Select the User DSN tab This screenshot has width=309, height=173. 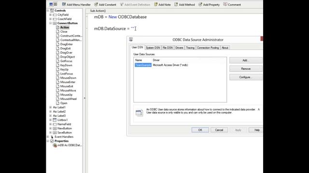137,48
